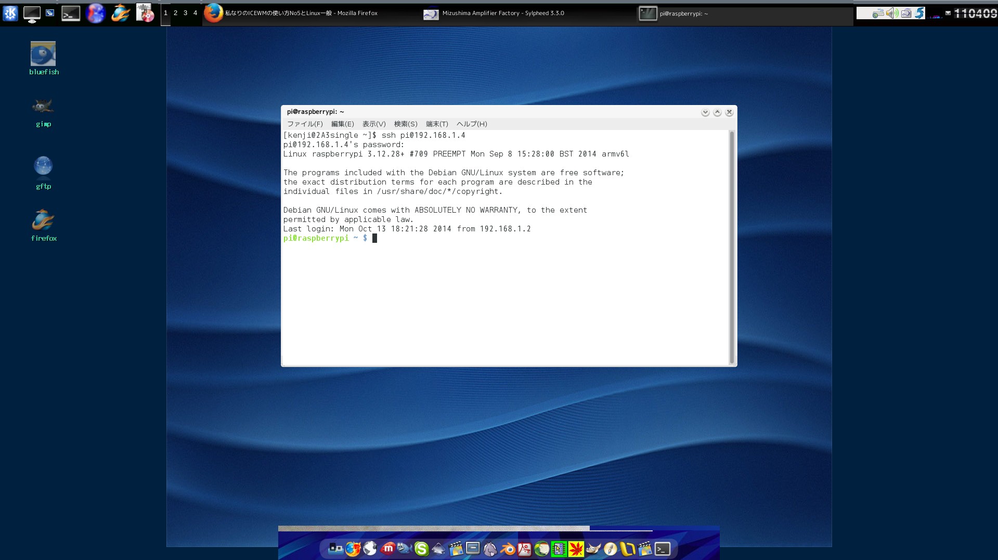This screenshot has width=998, height=560.
Task: Open the mail notifier dropdown near the clock
Action: click(x=948, y=13)
